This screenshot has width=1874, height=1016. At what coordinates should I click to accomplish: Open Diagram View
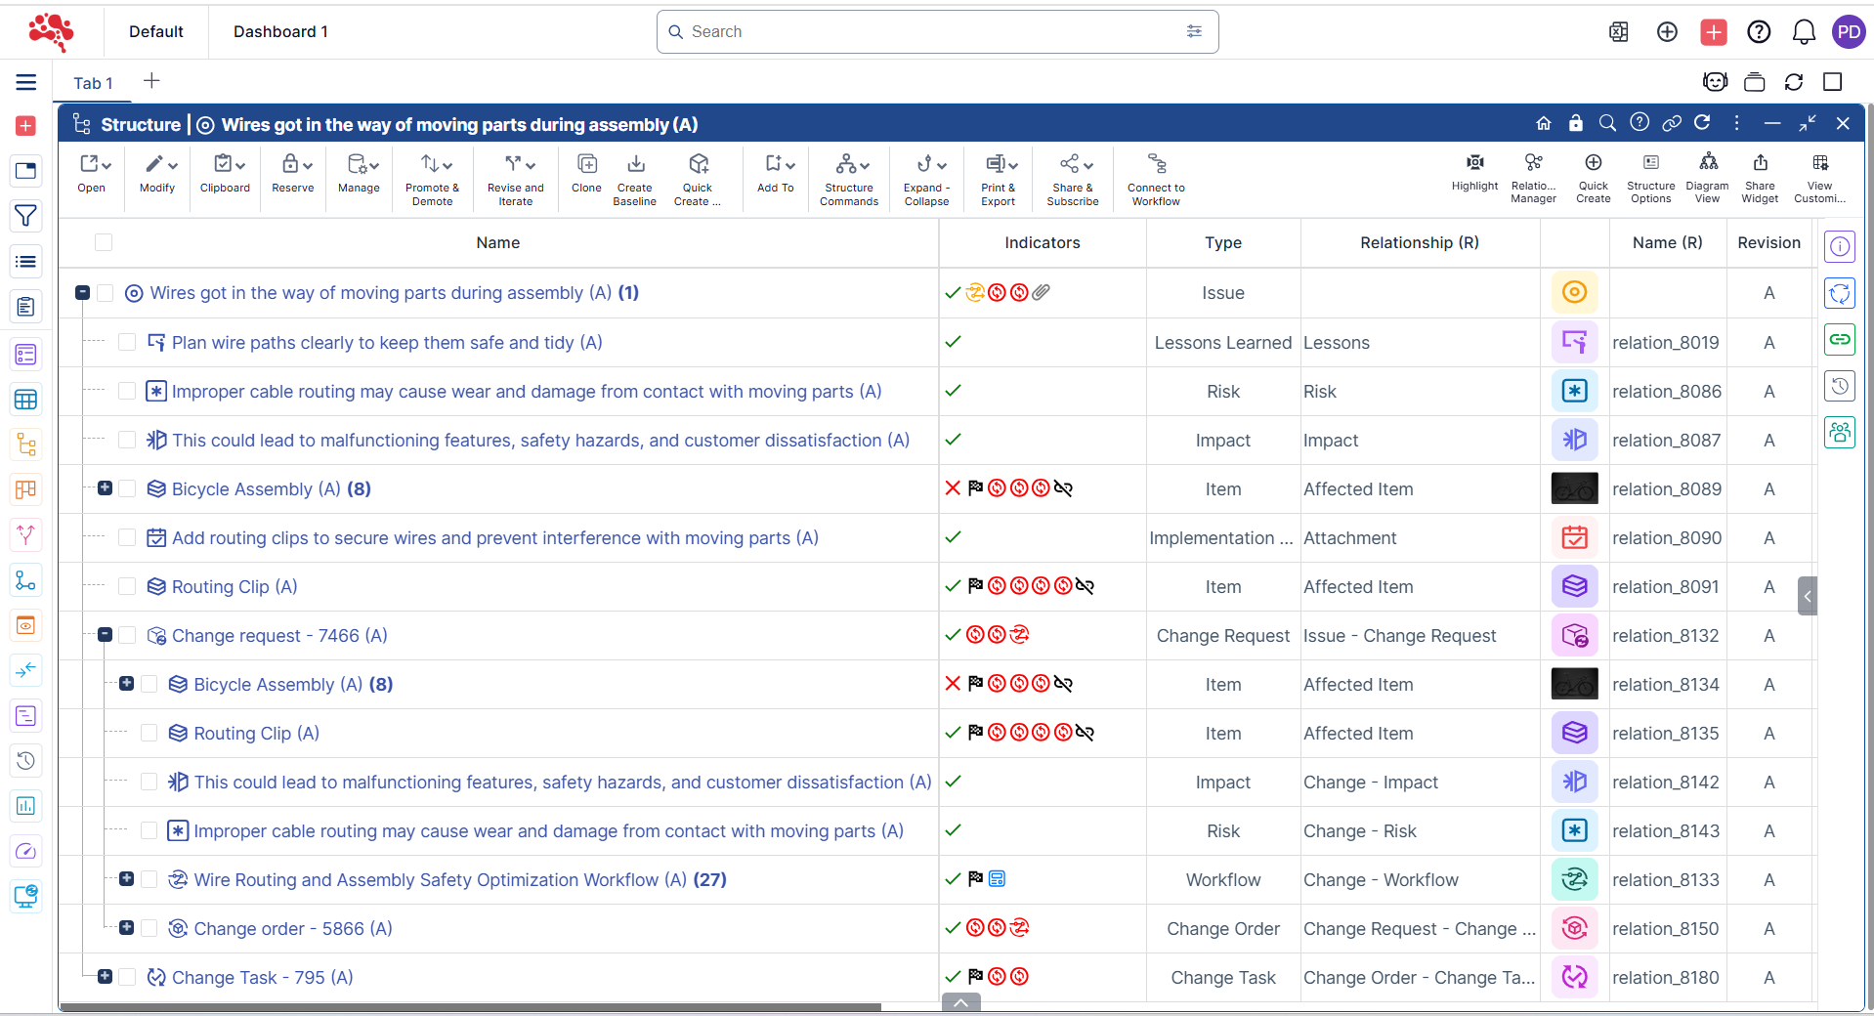[1707, 163]
